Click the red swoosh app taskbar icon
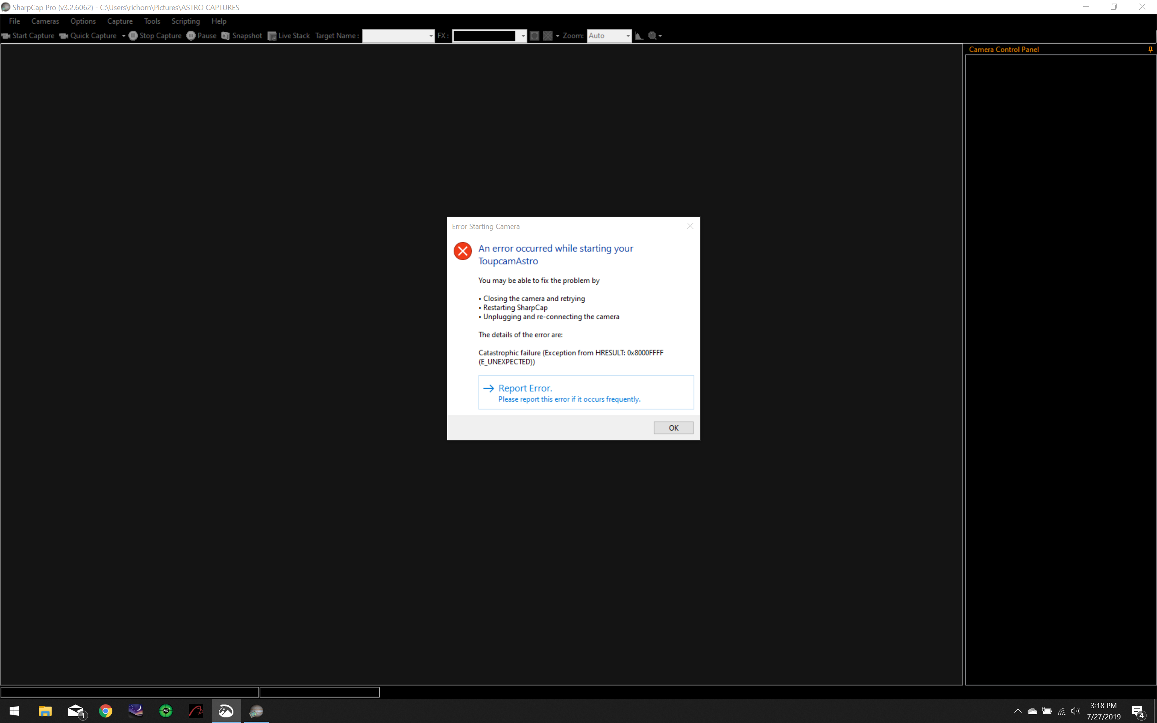The image size is (1157, 723). (196, 711)
